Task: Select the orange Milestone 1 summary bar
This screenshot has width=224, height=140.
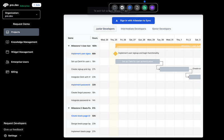Action: 158,46
